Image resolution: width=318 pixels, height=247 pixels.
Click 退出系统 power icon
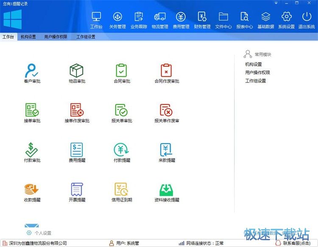[307, 17]
